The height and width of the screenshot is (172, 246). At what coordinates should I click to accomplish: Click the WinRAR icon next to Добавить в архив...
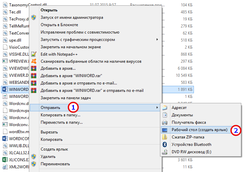34,68
